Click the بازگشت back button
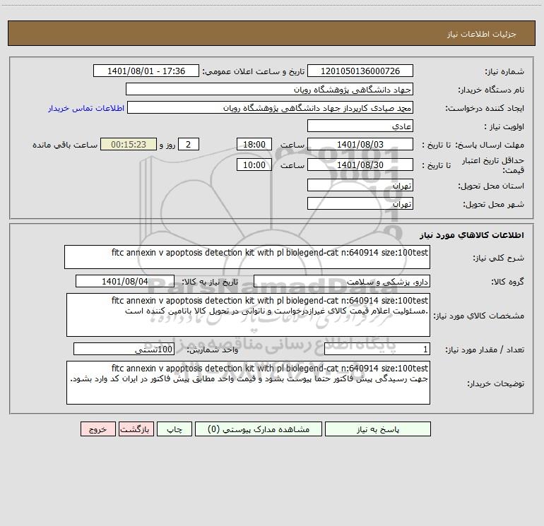544x526 pixels. (x=136, y=429)
